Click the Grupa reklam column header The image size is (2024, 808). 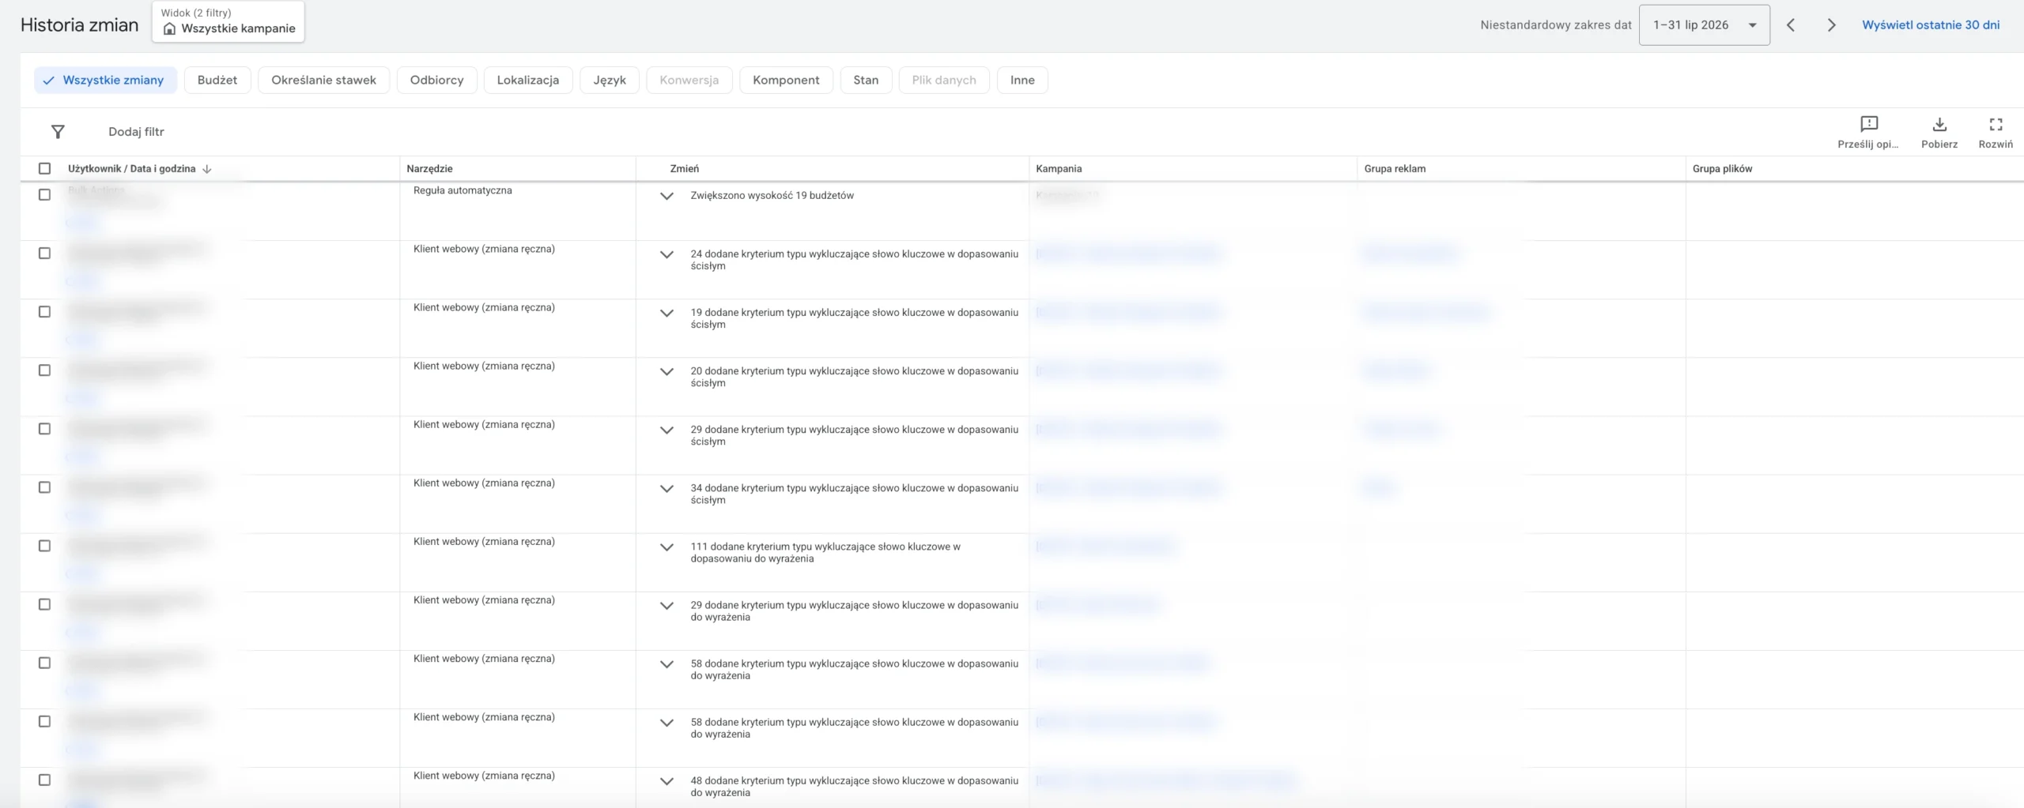[x=1395, y=169]
